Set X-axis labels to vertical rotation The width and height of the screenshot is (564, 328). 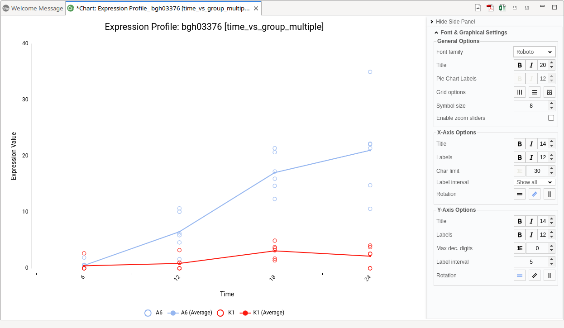(550, 194)
